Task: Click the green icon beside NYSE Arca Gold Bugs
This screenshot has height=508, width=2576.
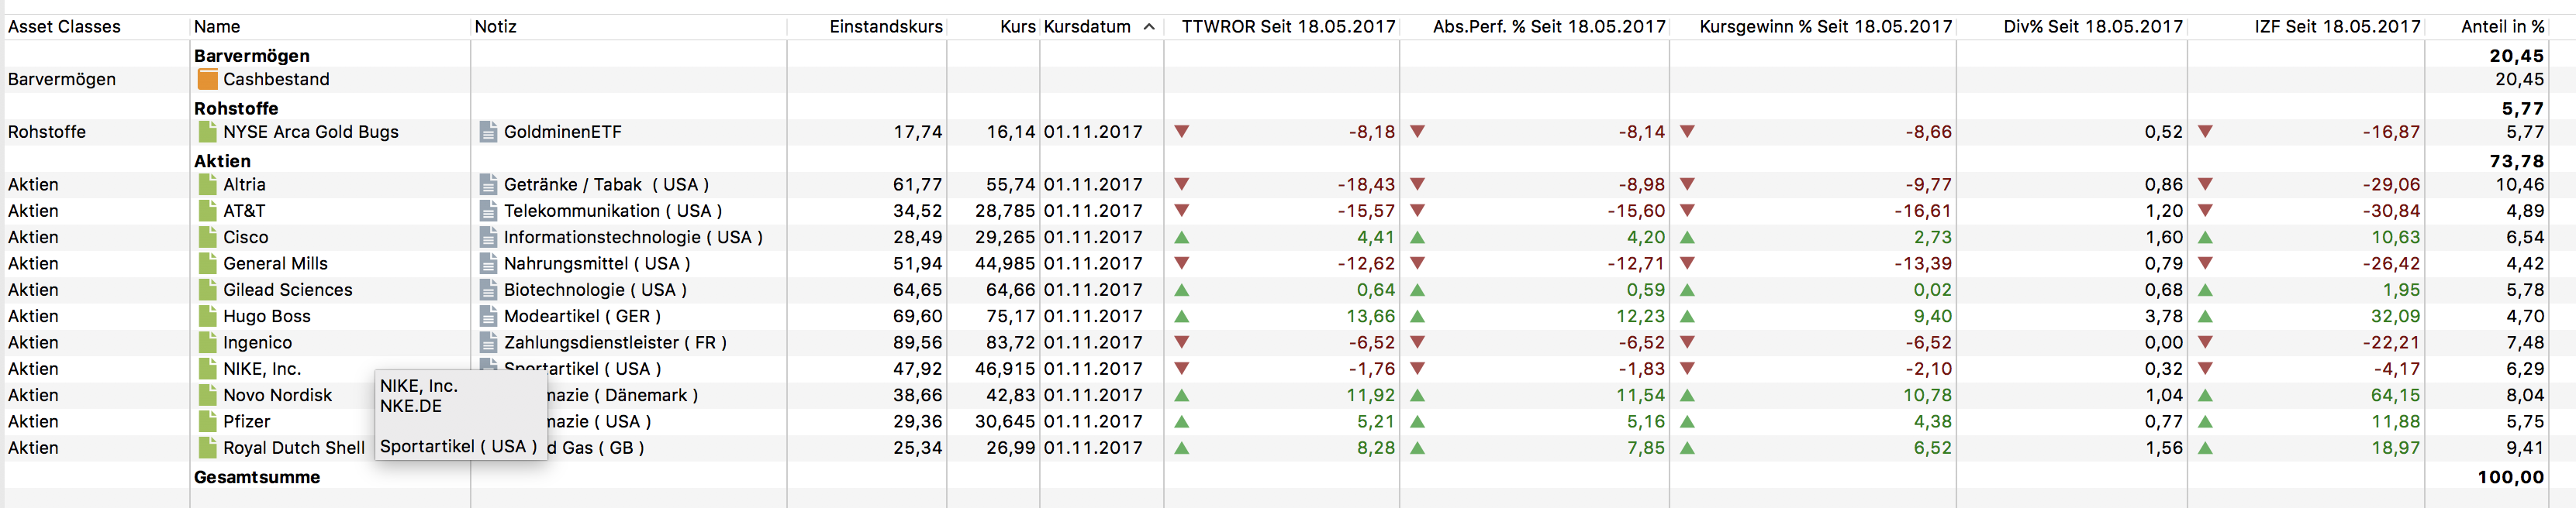Action: coord(207,132)
